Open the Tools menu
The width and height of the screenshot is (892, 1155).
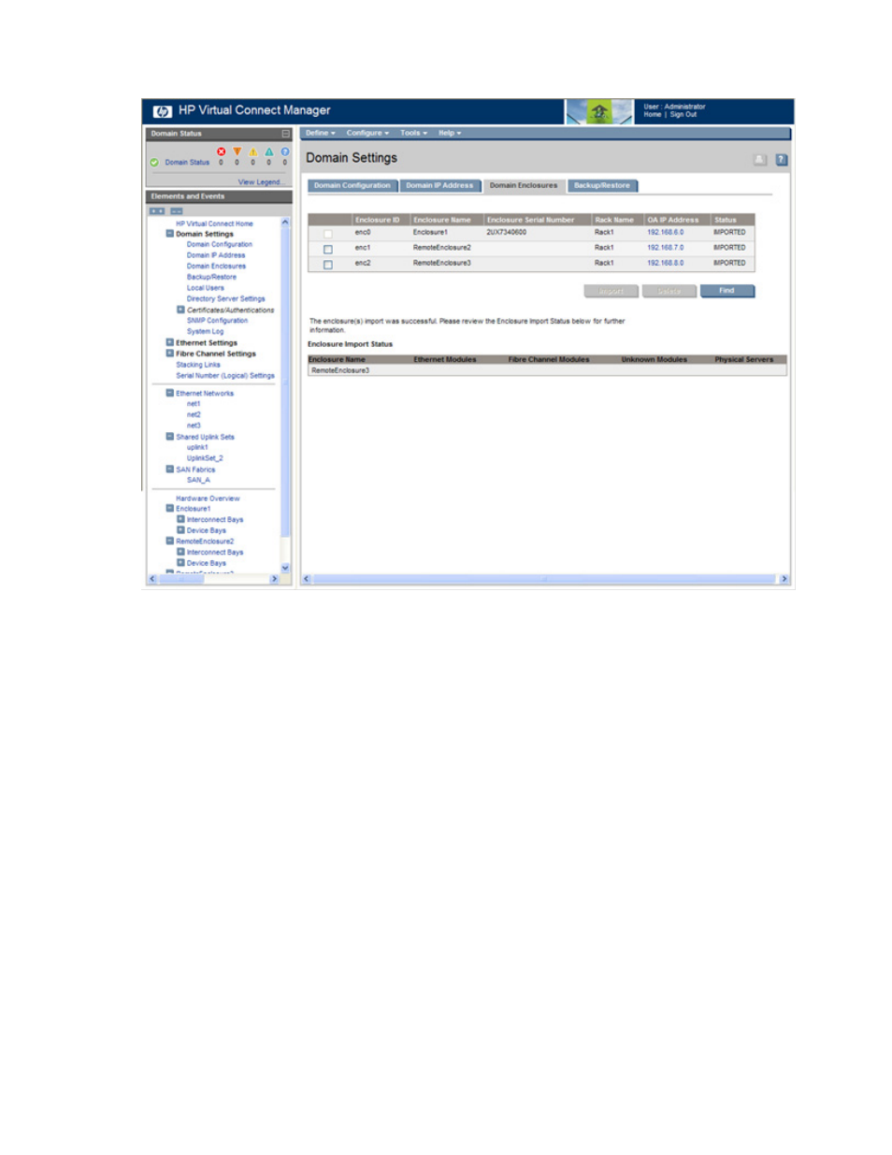413,133
